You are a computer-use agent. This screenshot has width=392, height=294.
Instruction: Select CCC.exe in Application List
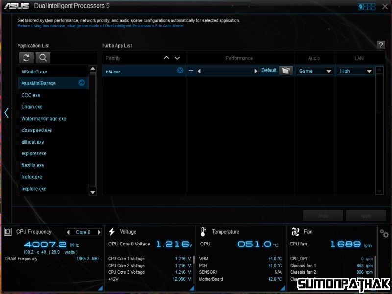tap(53, 95)
